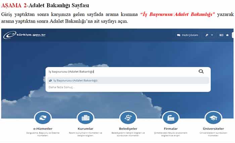Open the Üniversiteler graduation cap icon
Screen dimensions: 235x143
pos(213,118)
